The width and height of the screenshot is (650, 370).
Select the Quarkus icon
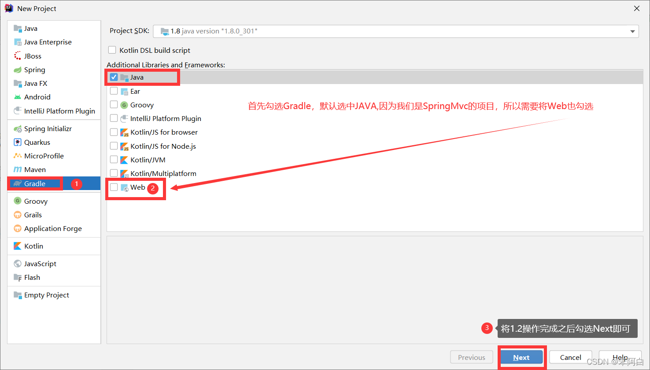point(18,142)
